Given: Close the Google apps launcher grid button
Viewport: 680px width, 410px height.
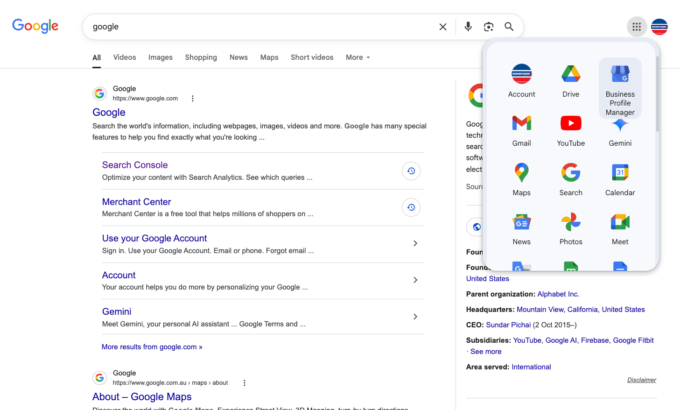Looking at the screenshot, I should click(x=637, y=27).
